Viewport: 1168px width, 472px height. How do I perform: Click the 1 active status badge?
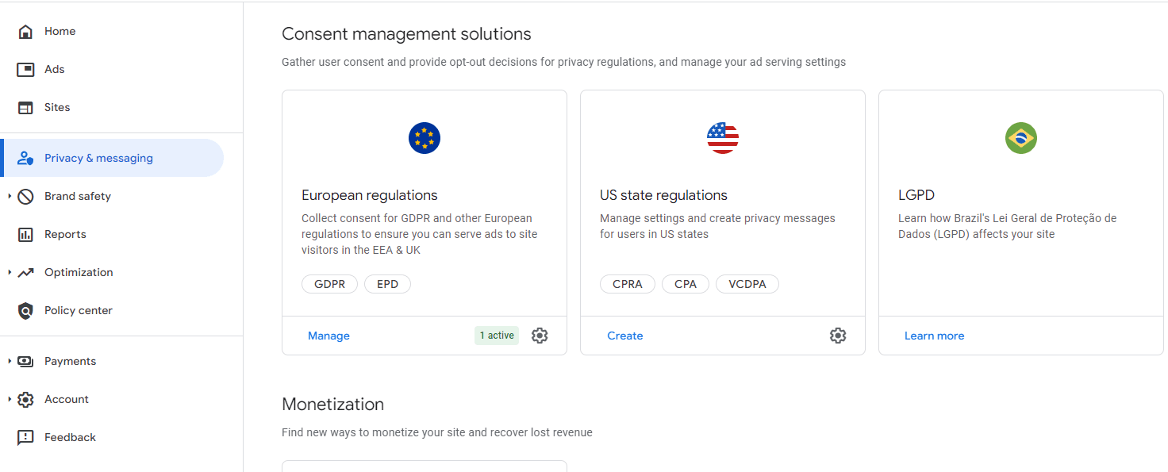[x=497, y=336]
